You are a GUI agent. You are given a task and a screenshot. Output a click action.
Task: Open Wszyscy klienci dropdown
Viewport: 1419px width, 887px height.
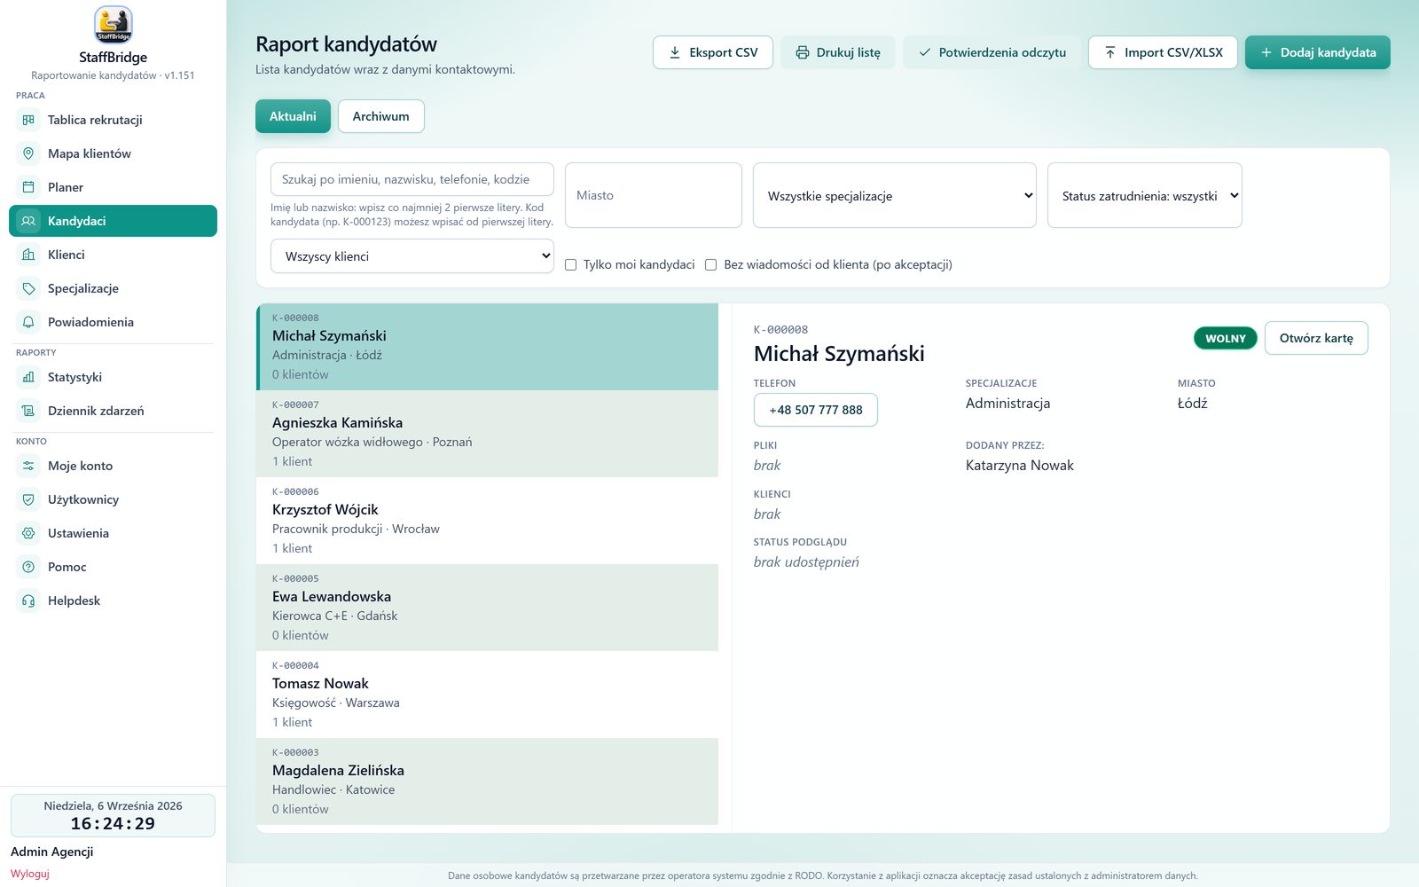(412, 256)
